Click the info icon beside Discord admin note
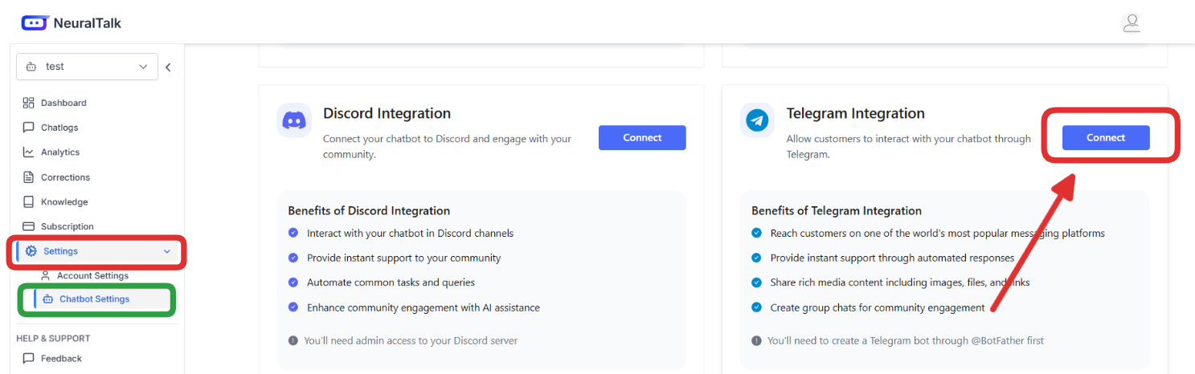This screenshot has height=374, width=1195. 293,340
